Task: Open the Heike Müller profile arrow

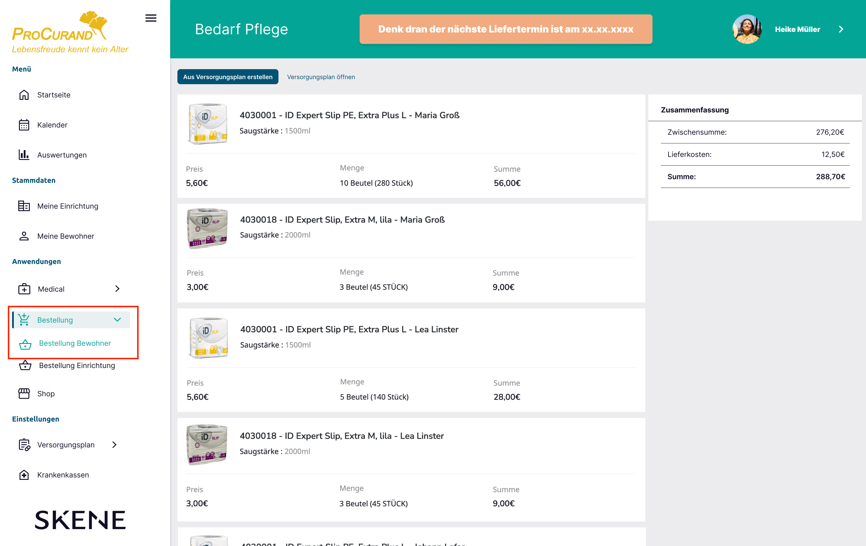Action: tap(841, 29)
